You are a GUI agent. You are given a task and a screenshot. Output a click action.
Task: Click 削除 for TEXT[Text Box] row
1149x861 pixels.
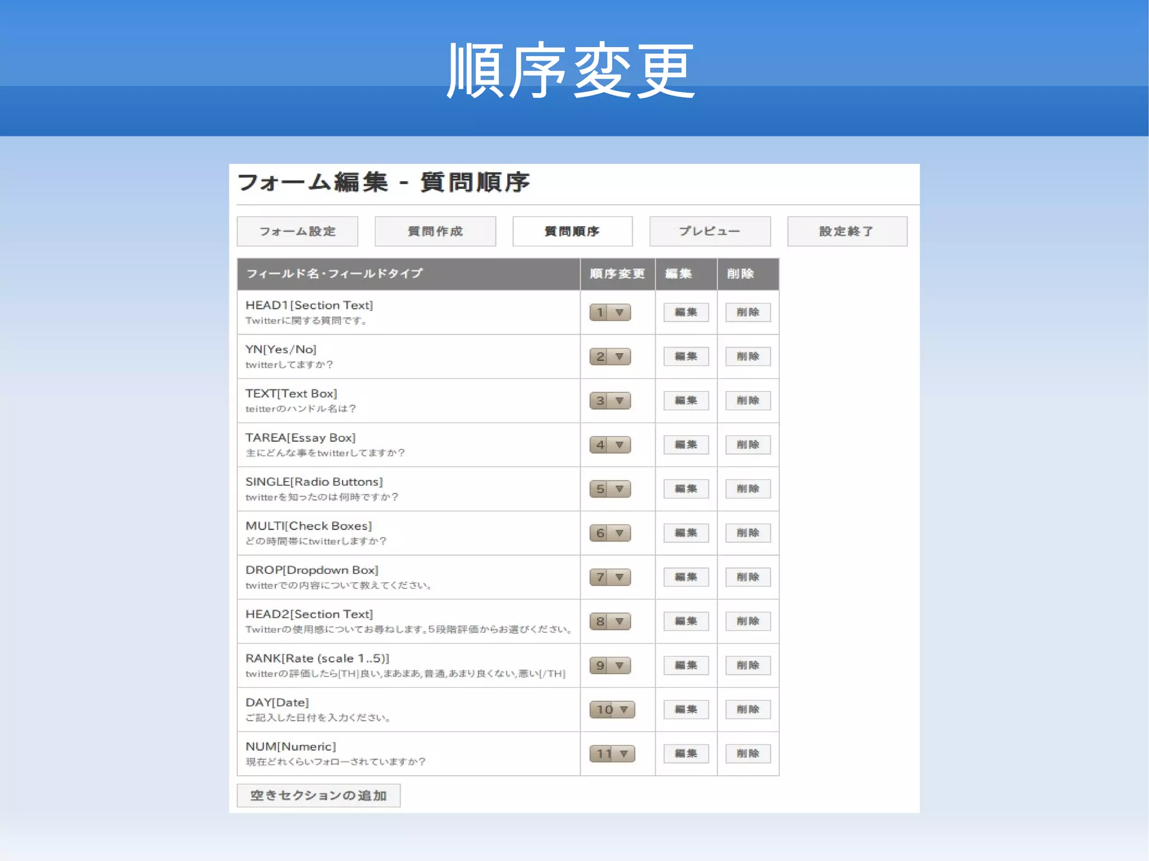coord(748,400)
